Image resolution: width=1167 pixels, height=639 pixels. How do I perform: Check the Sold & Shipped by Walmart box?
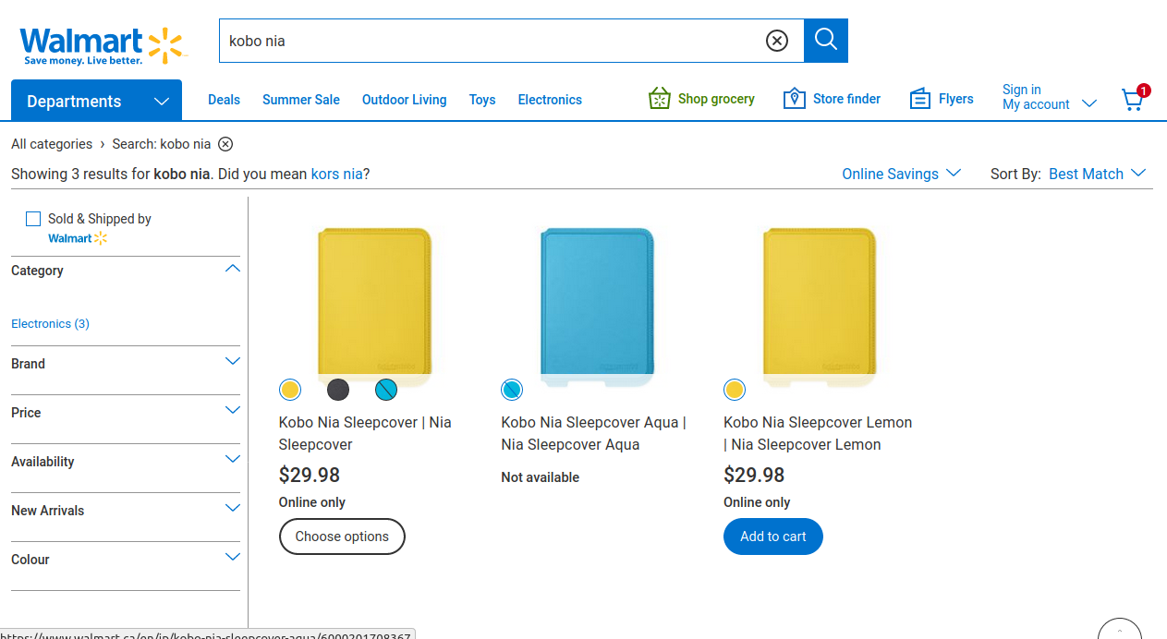coord(33,219)
